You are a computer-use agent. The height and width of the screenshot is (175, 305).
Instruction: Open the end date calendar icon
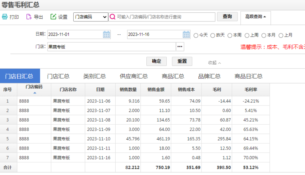[x=186, y=34]
